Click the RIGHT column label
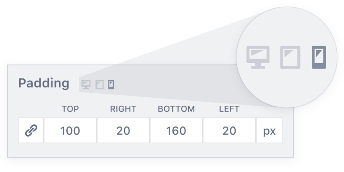The height and width of the screenshot is (172, 344). click(x=123, y=109)
